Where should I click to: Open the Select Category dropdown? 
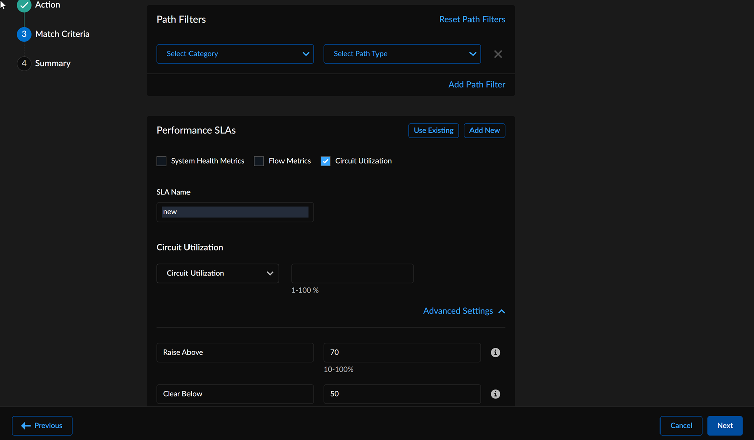235,54
